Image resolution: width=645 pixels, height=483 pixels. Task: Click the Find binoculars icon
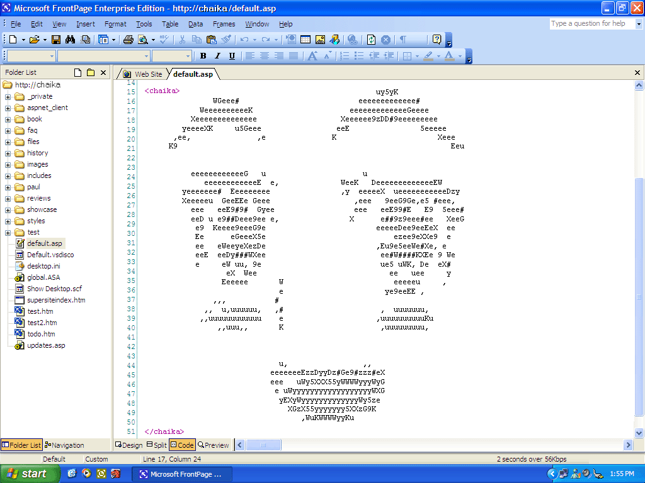tap(71, 40)
